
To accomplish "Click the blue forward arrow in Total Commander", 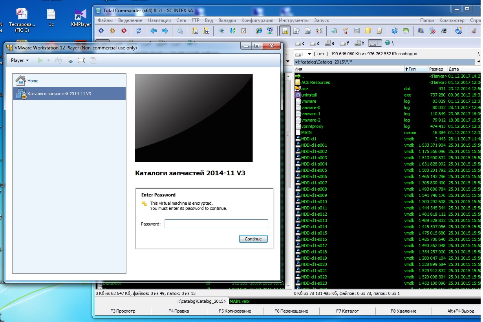I will [x=165, y=31].
